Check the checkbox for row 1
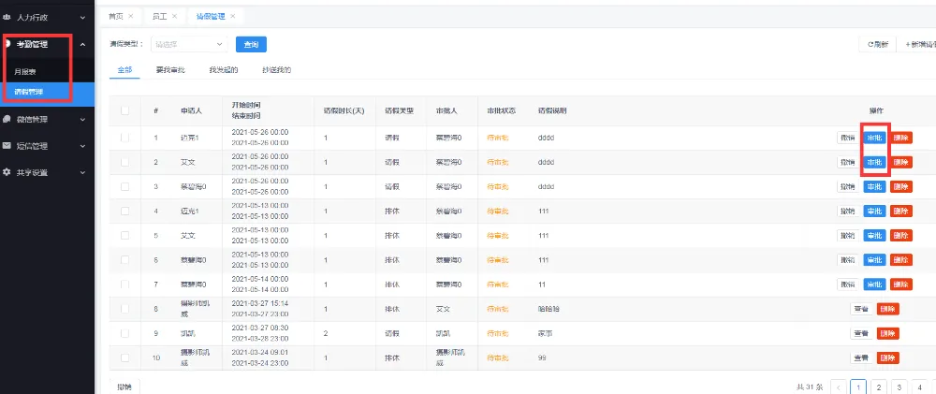The height and width of the screenshot is (394, 936). [x=125, y=139]
